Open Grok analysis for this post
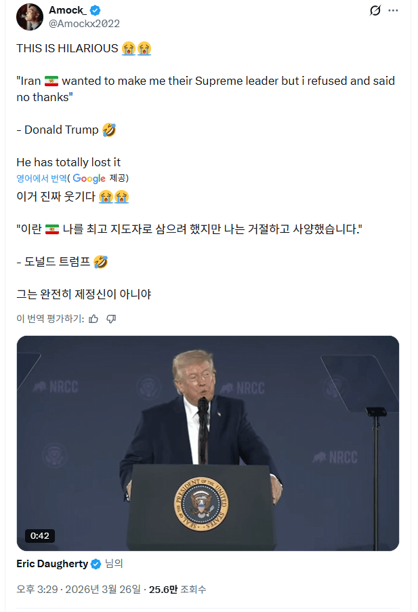Viewport: 418px width, 612px height. pyautogui.click(x=376, y=12)
